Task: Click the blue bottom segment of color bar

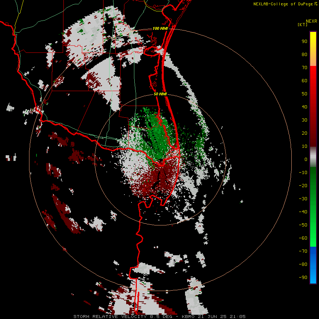Action: tap(313, 265)
